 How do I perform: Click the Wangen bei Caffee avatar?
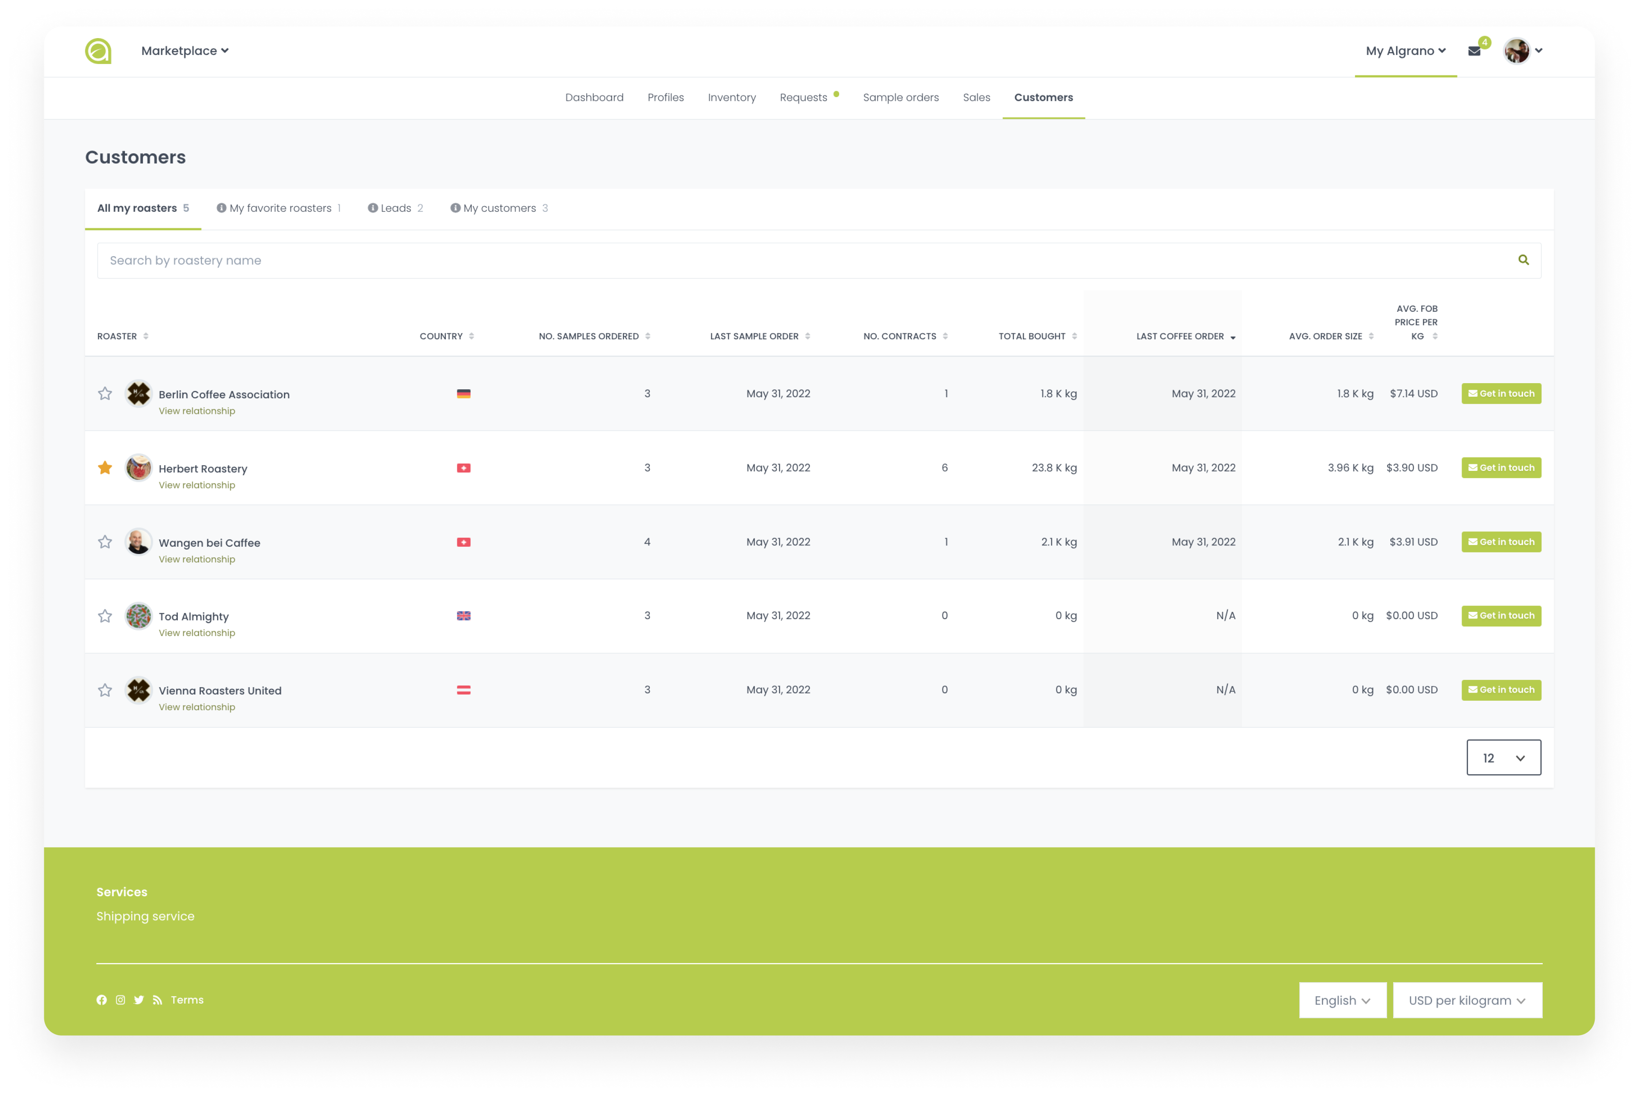pyautogui.click(x=138, y=541)
